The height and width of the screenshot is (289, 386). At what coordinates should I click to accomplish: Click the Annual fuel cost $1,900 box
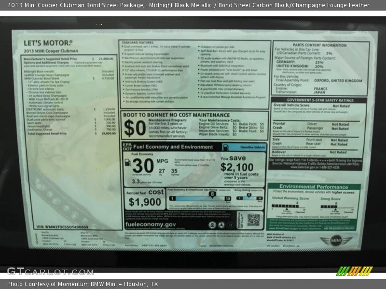pyautogui.click(x=145, y=198)
